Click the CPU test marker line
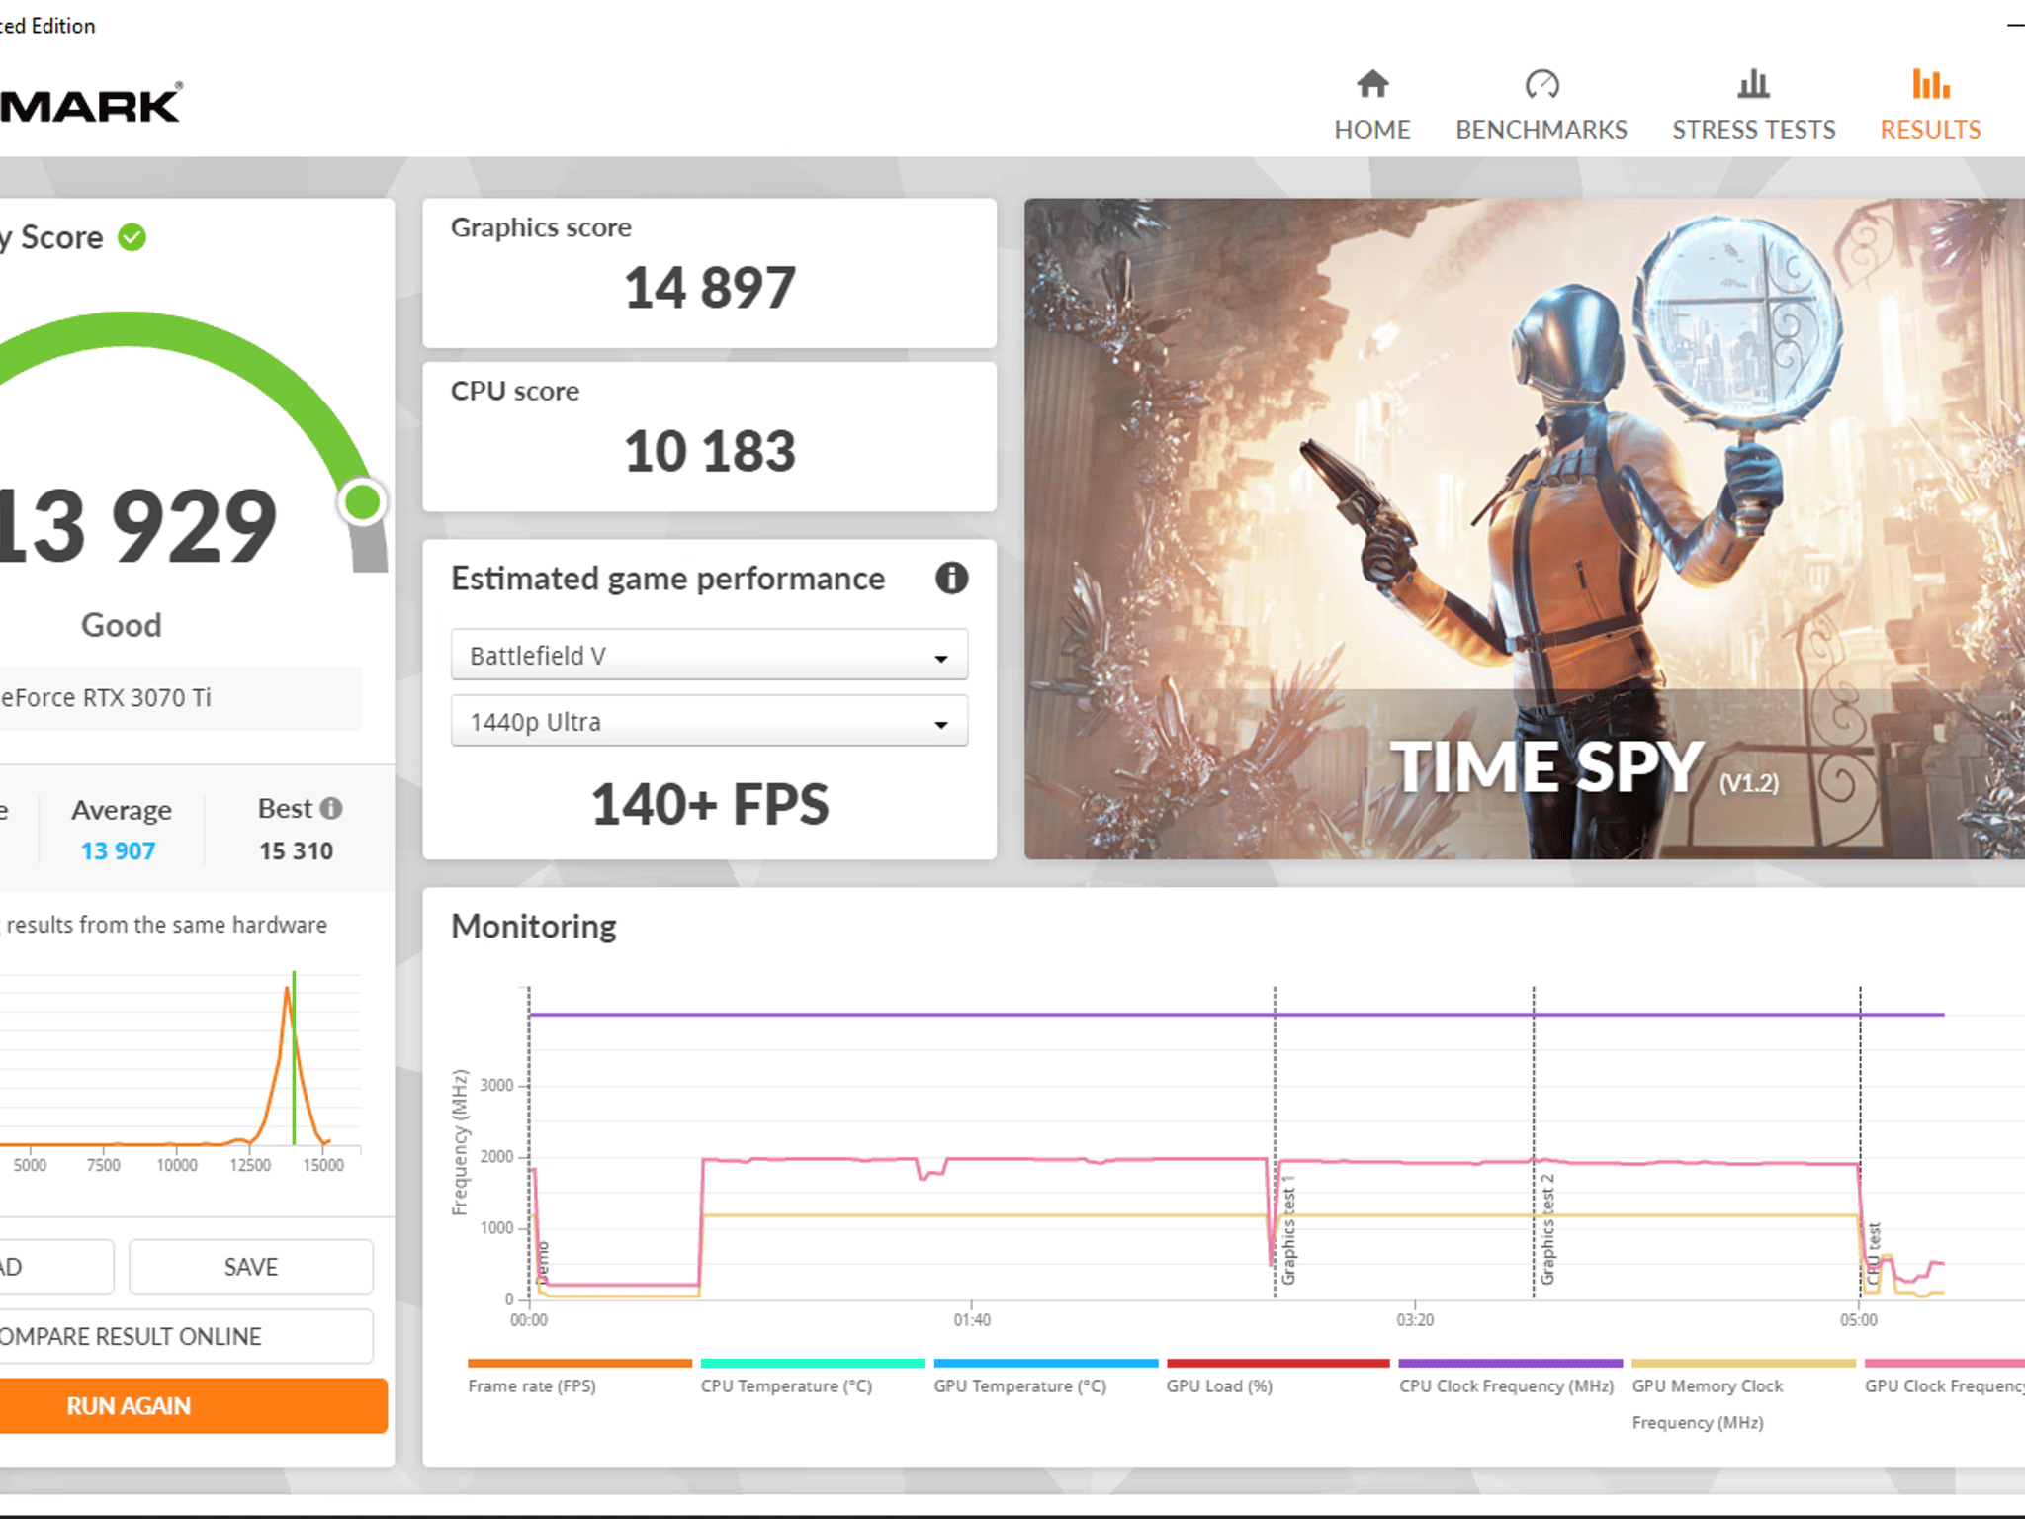Image resolution: width=2025 pixels, height=1519 pixels. pyautogui.click(x=1860, y=1142)
